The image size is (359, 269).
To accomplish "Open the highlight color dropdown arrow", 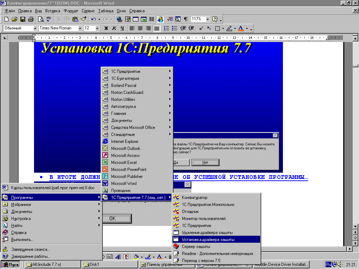I will [x=235, y=28].
